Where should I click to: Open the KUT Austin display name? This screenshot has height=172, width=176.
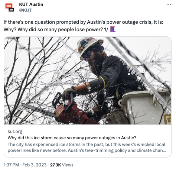tap(31, 4)
